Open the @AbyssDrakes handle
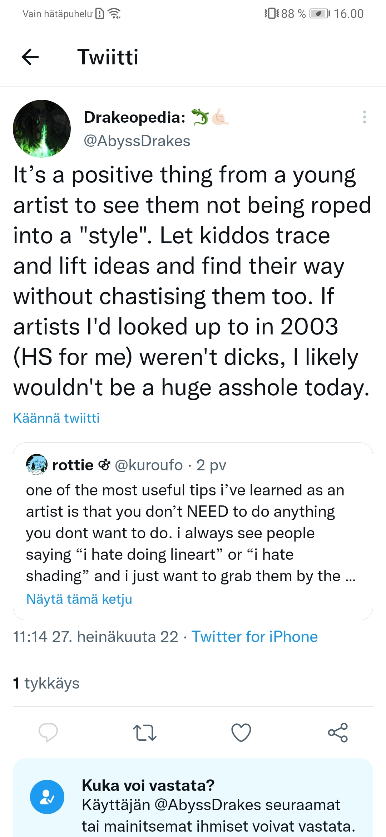 point(137,141)
